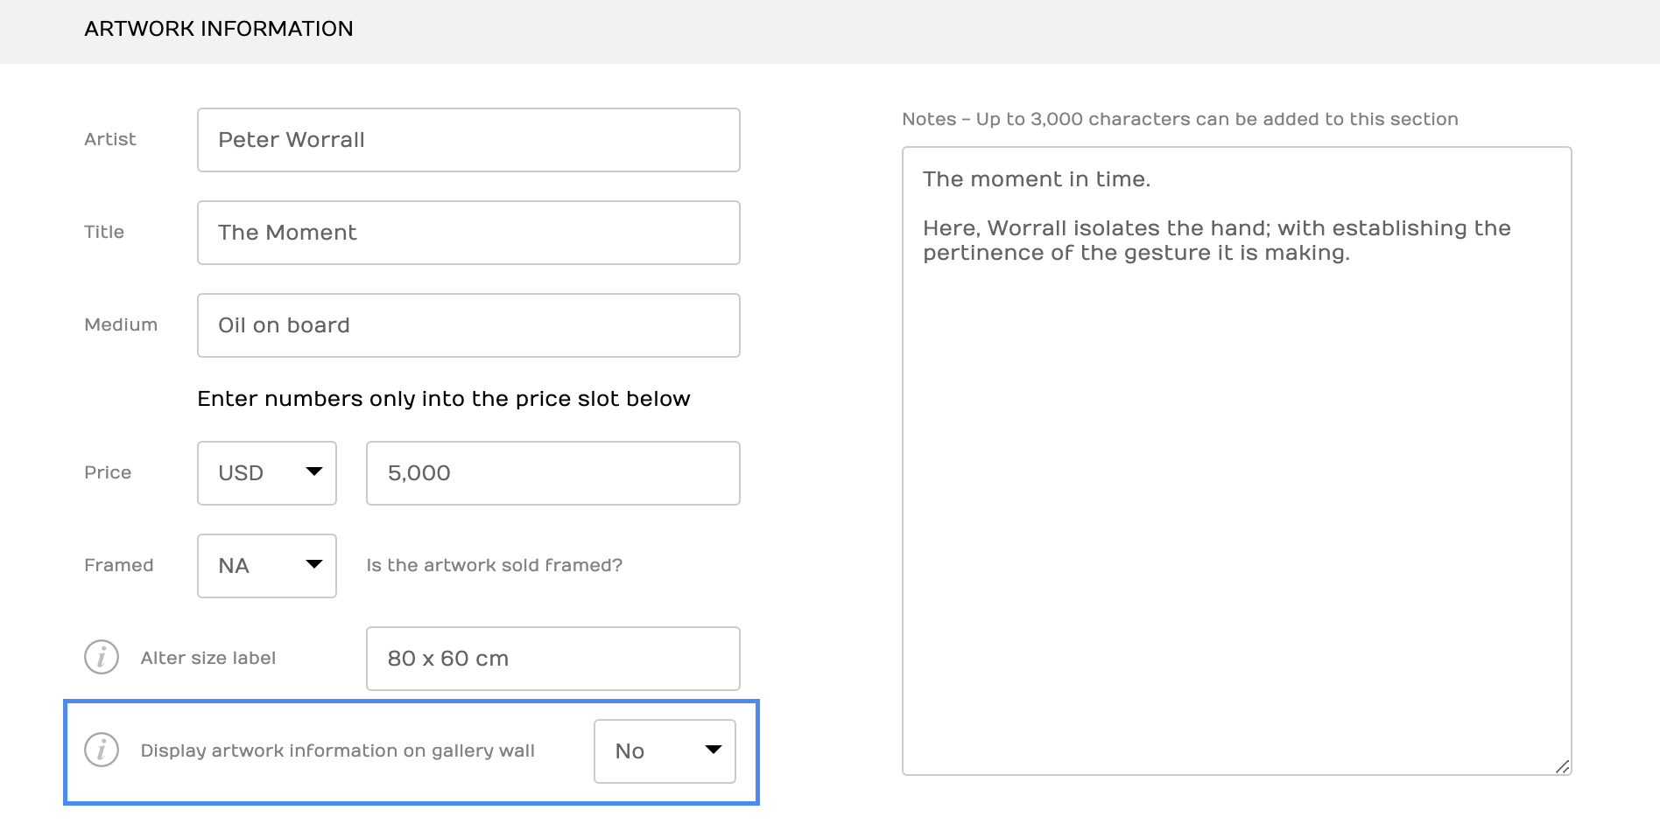Screen dimensions: 1660x838
Task: Open the gallery wall display No dropdown
Action: click(665, 751)
